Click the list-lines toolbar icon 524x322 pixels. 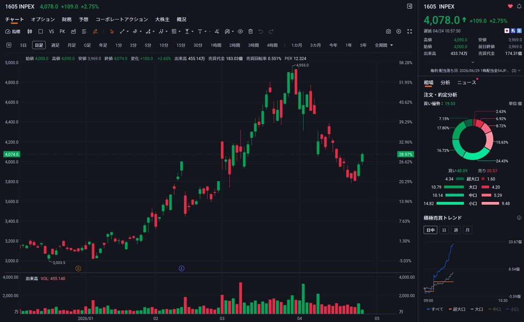[x=84, y=31]
